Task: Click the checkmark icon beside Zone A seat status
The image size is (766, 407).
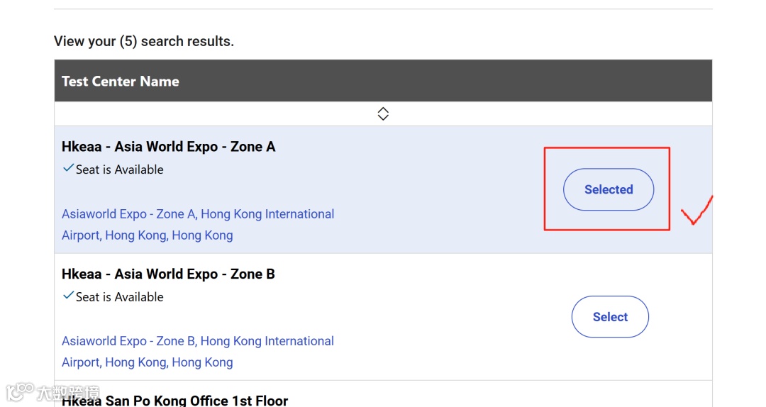Action: (68, 168)
